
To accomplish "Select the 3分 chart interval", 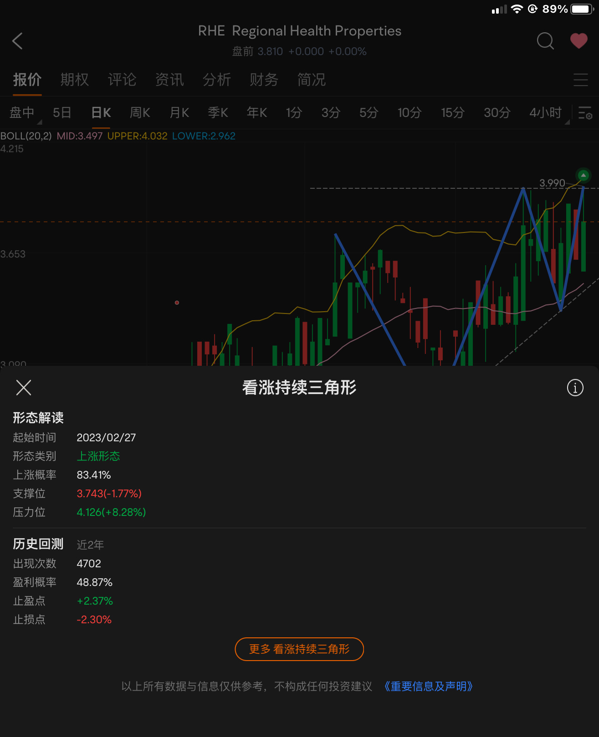I will point(331,112).
